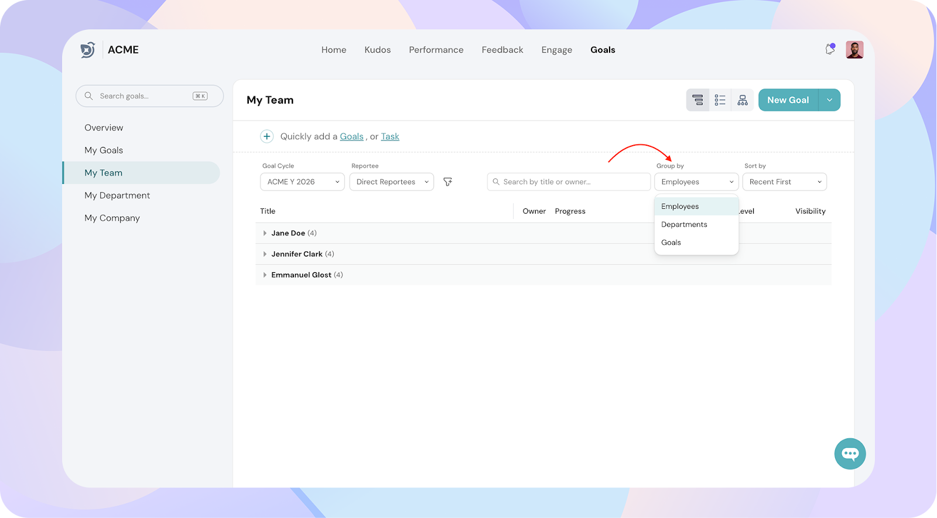Click the Progress column header
Viewport: 937px width, 518px height.
[570, 211]
